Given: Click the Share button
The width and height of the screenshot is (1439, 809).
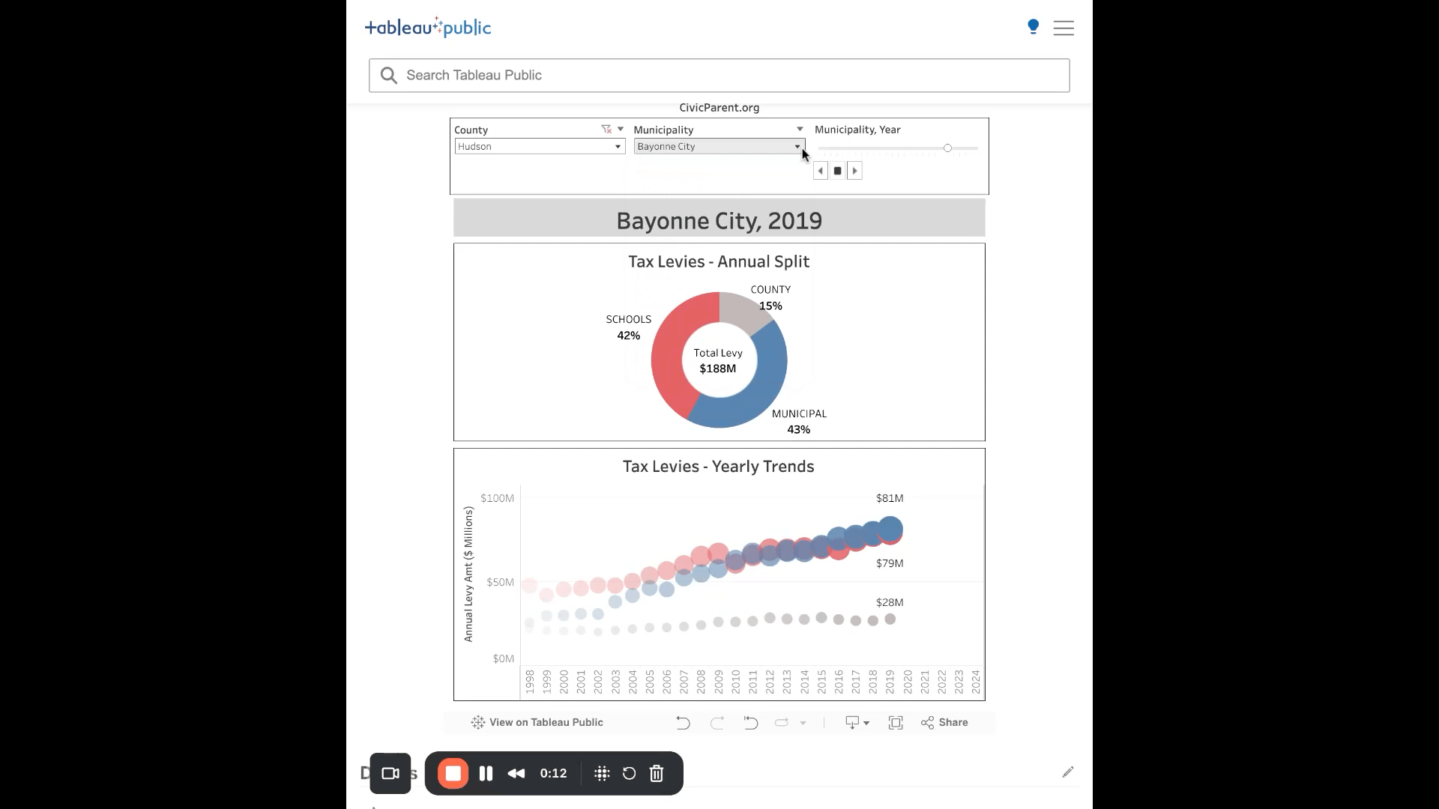Looking at the screenshot, I should 944,722.
